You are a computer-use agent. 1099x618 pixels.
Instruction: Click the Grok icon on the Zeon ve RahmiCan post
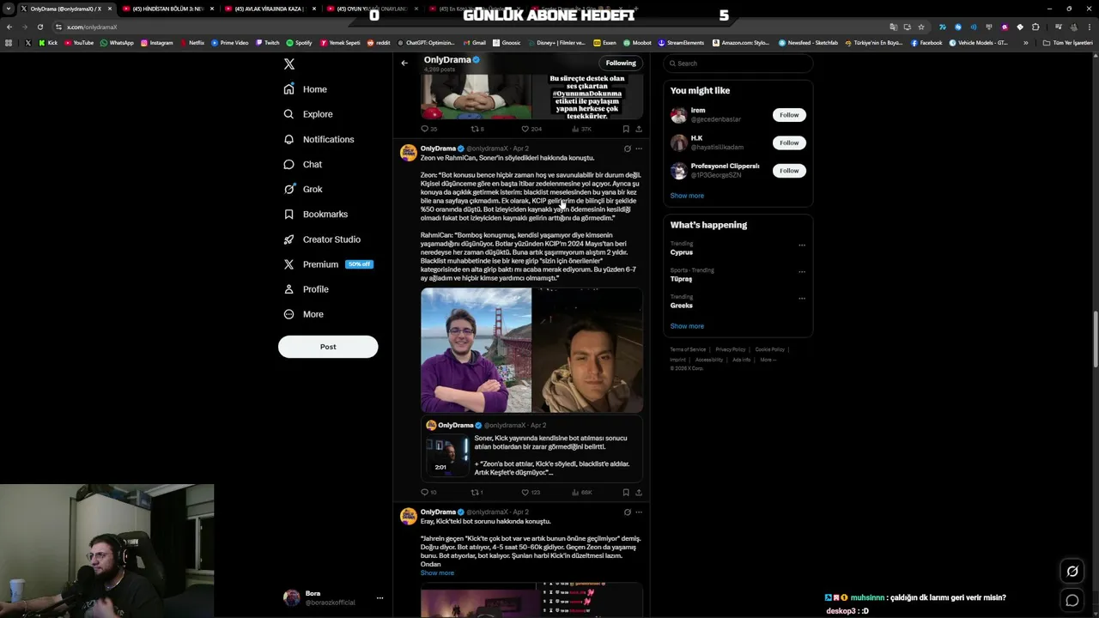pos(627,148)
